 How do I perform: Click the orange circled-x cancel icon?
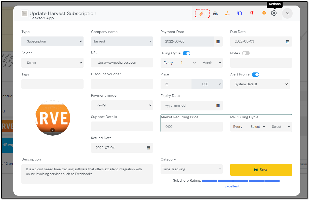point(264,13)
